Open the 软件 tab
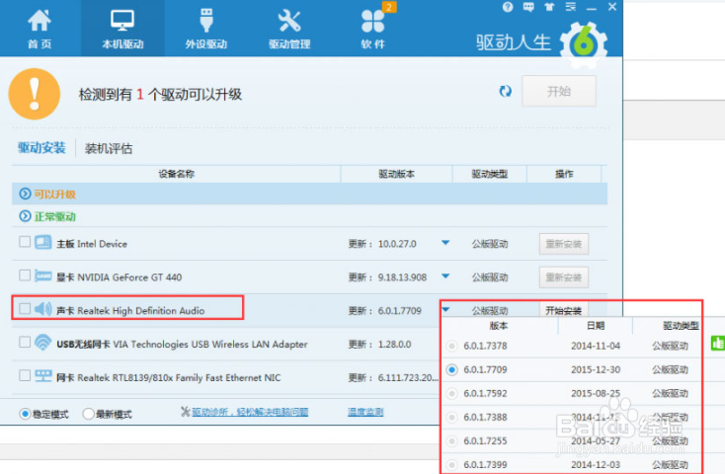This screenshot has width=725, height=474. coord(372,29)
